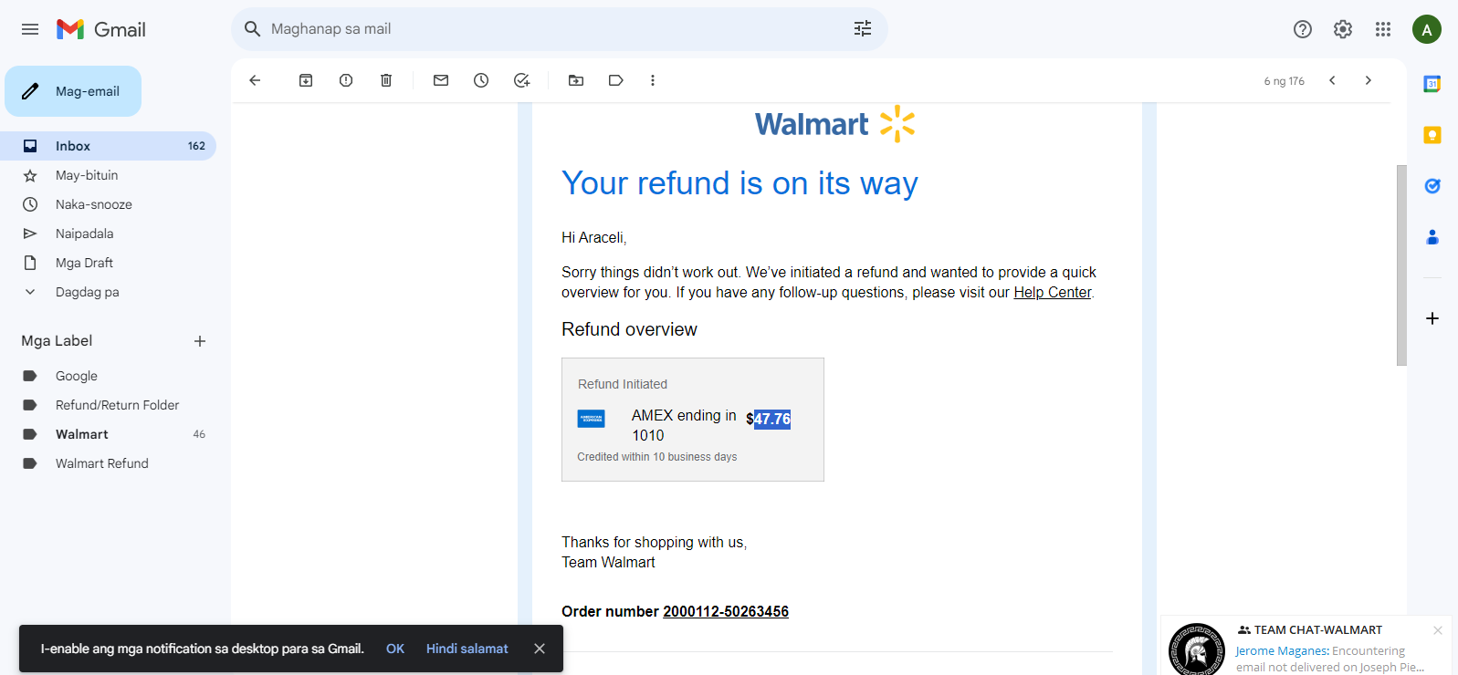This screenshot has height=675, width=1458.
Task: Move email to a folder
Action: [576, 80]
